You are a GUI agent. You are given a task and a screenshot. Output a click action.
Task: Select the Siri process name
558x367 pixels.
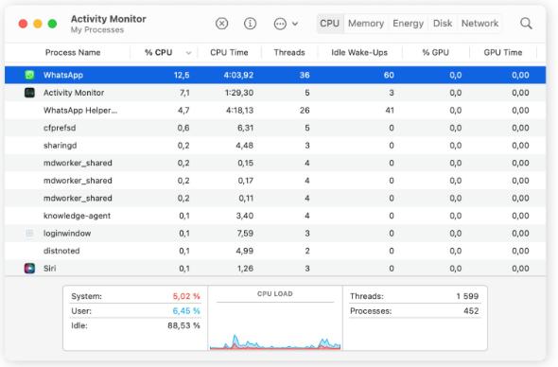click(x=49, y=268)
